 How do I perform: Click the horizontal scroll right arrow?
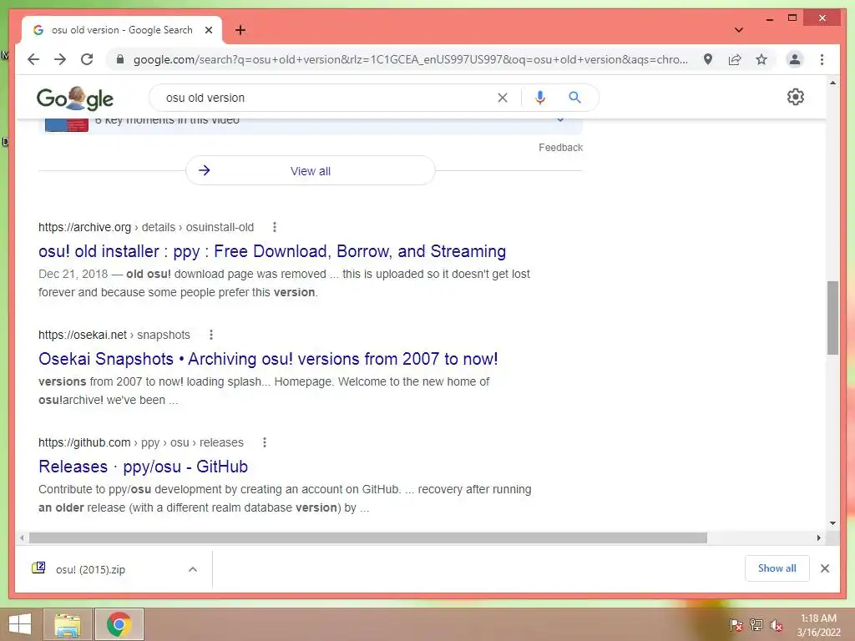click(818, 538)
